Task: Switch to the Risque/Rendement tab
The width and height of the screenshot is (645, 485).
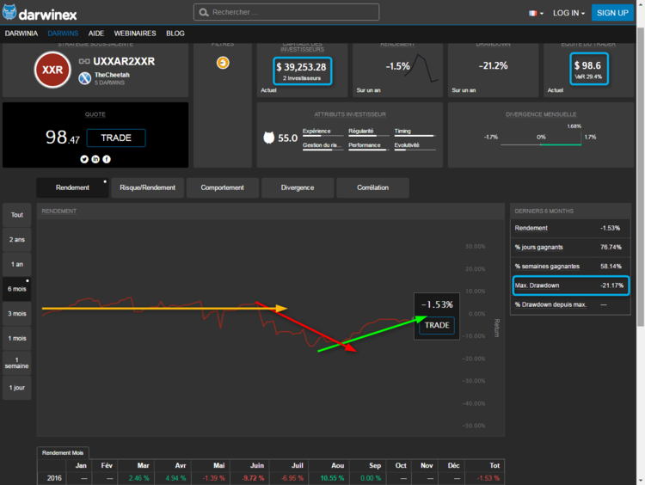Action: click(147, 187)
